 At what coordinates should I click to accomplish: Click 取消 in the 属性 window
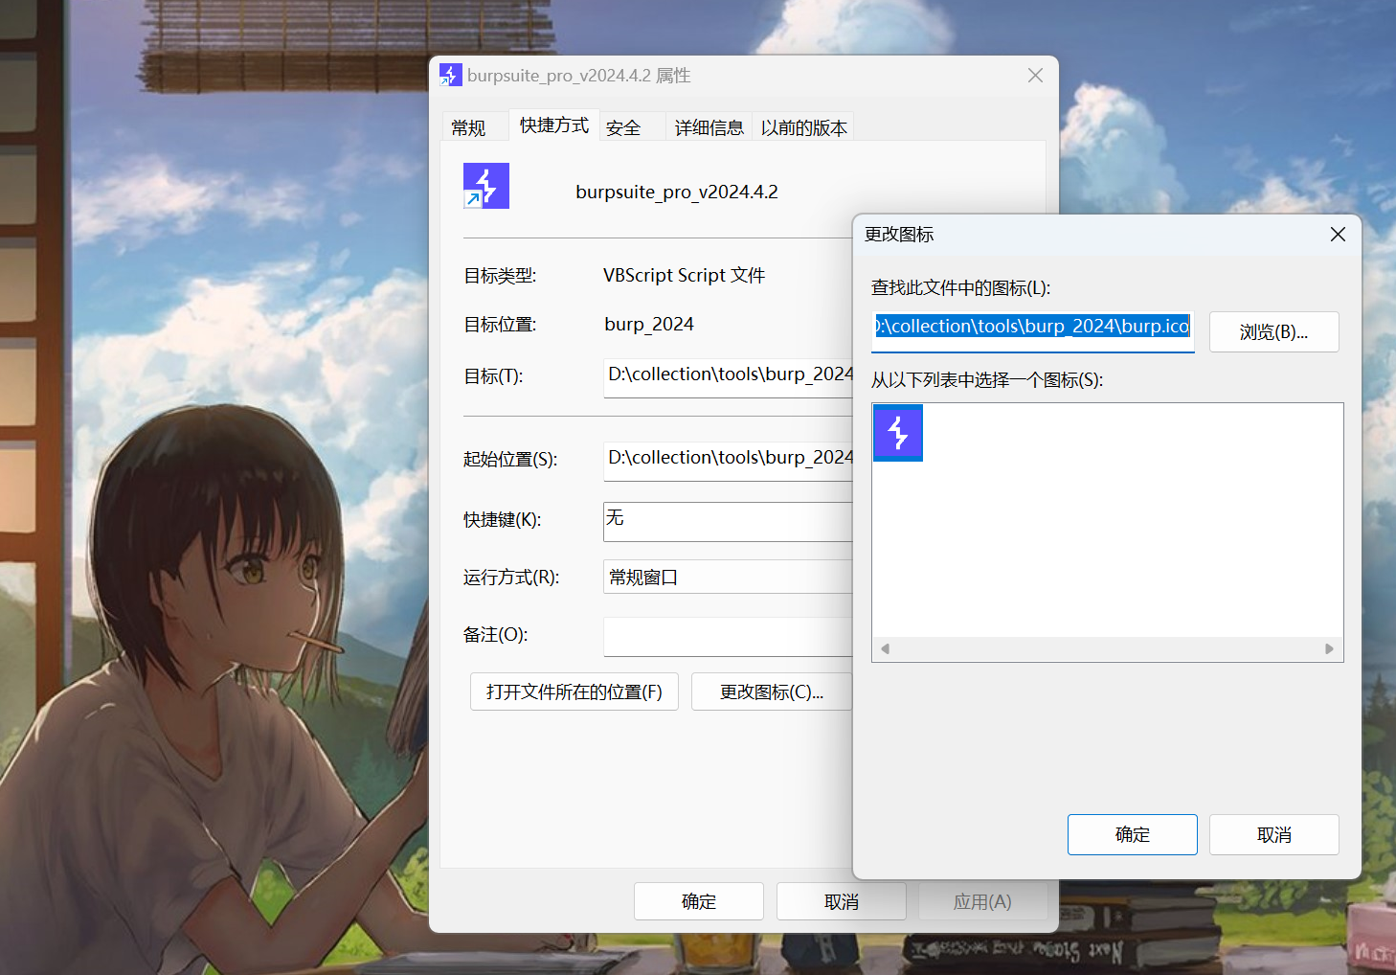842,901
